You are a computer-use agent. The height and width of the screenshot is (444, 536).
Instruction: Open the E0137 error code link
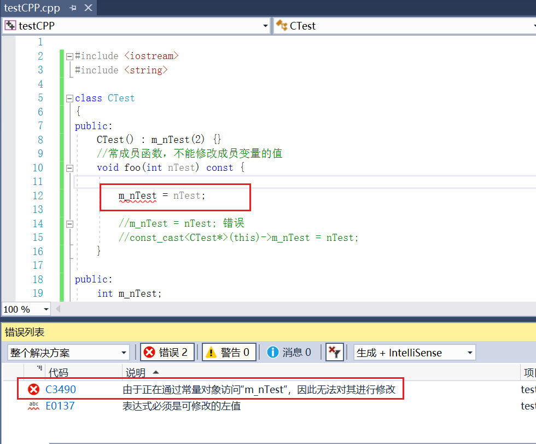point(60,406)
